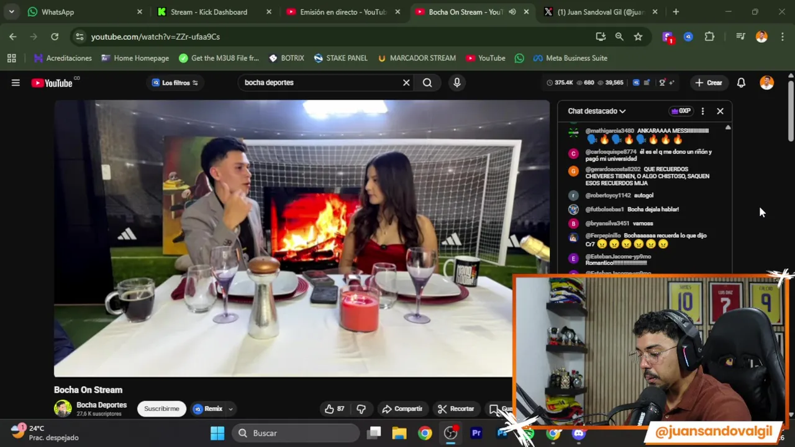The height and width of the screenshot is (447, 795).
Task: Open File Explorer from taskbar
Action: (x=399, y=433)
